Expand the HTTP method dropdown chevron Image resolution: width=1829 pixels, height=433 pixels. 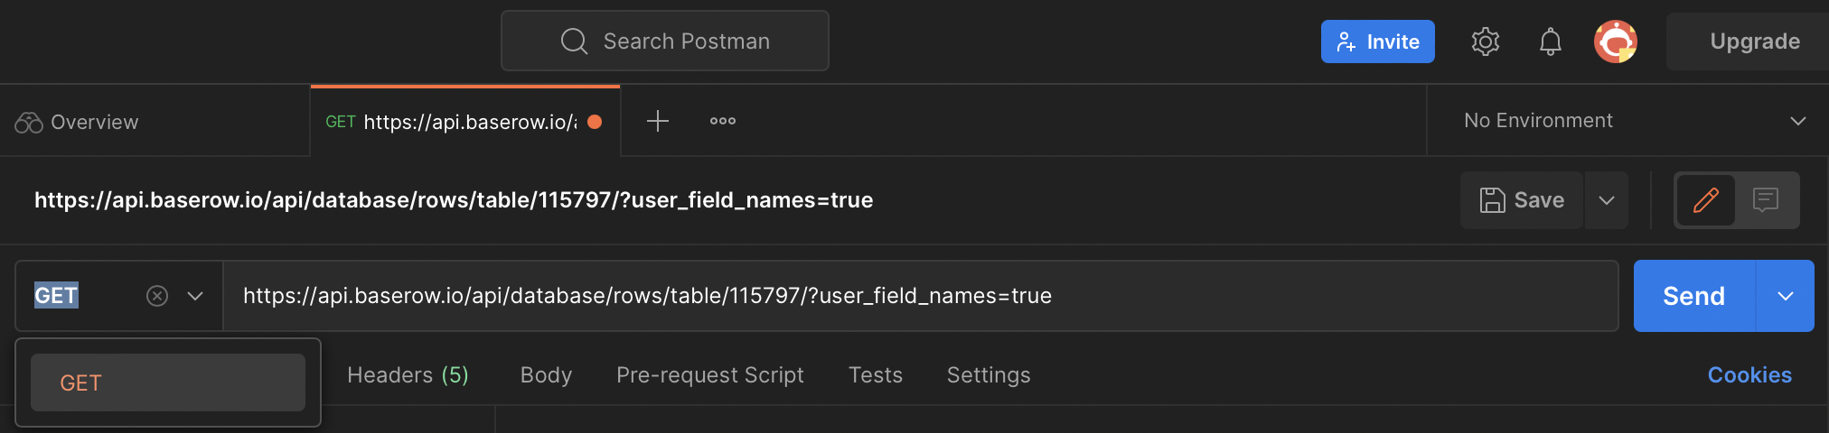(195, 296)
